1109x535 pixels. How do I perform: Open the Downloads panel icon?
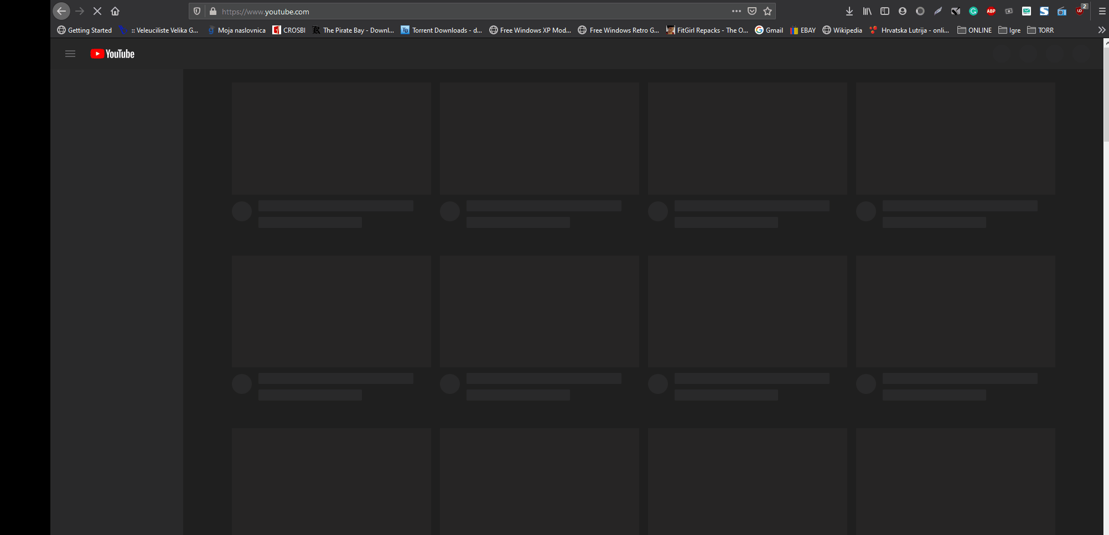(x=849, y=11)
